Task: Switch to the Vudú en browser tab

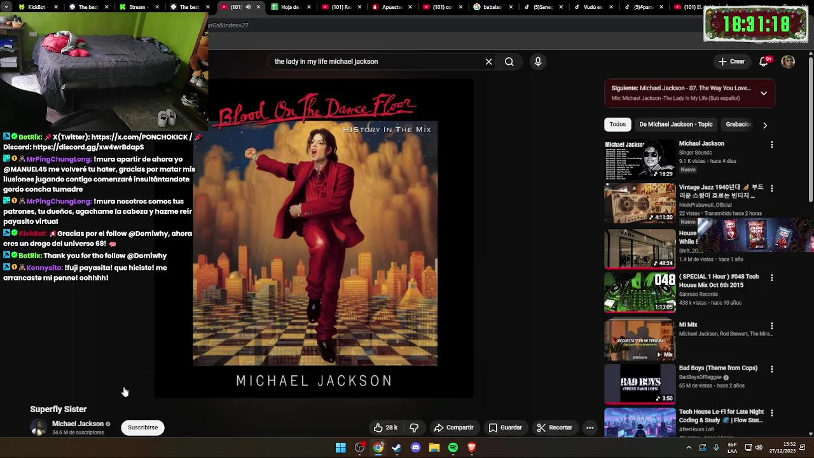Action: pyautogui.click(x=593, y=7)
